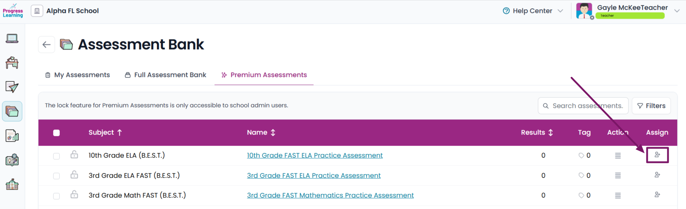Open the Filters button
Image resolution: width=686 pixels, height=209 pixels.
tap(651, 106)
